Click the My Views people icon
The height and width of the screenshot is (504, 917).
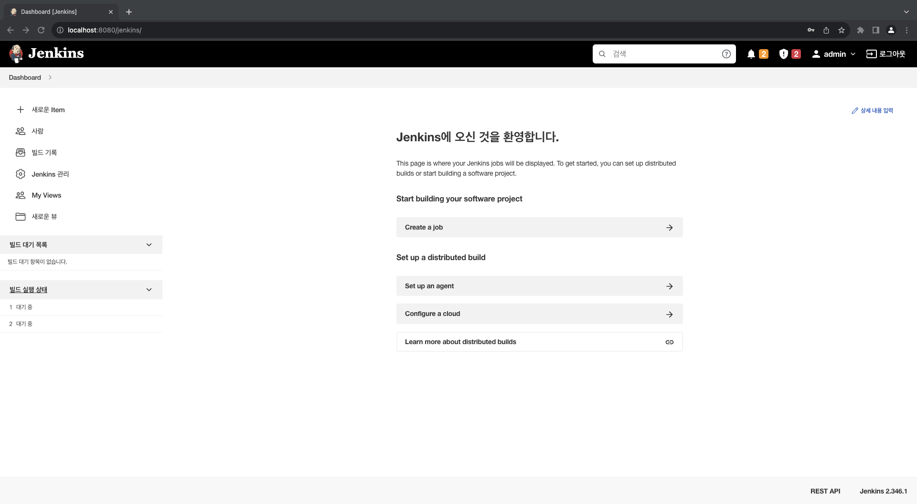click(21, 195)
